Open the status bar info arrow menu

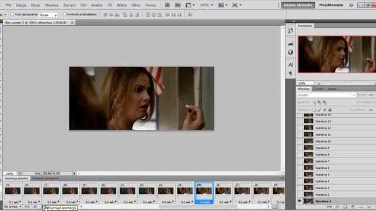(x=75, y=173)
